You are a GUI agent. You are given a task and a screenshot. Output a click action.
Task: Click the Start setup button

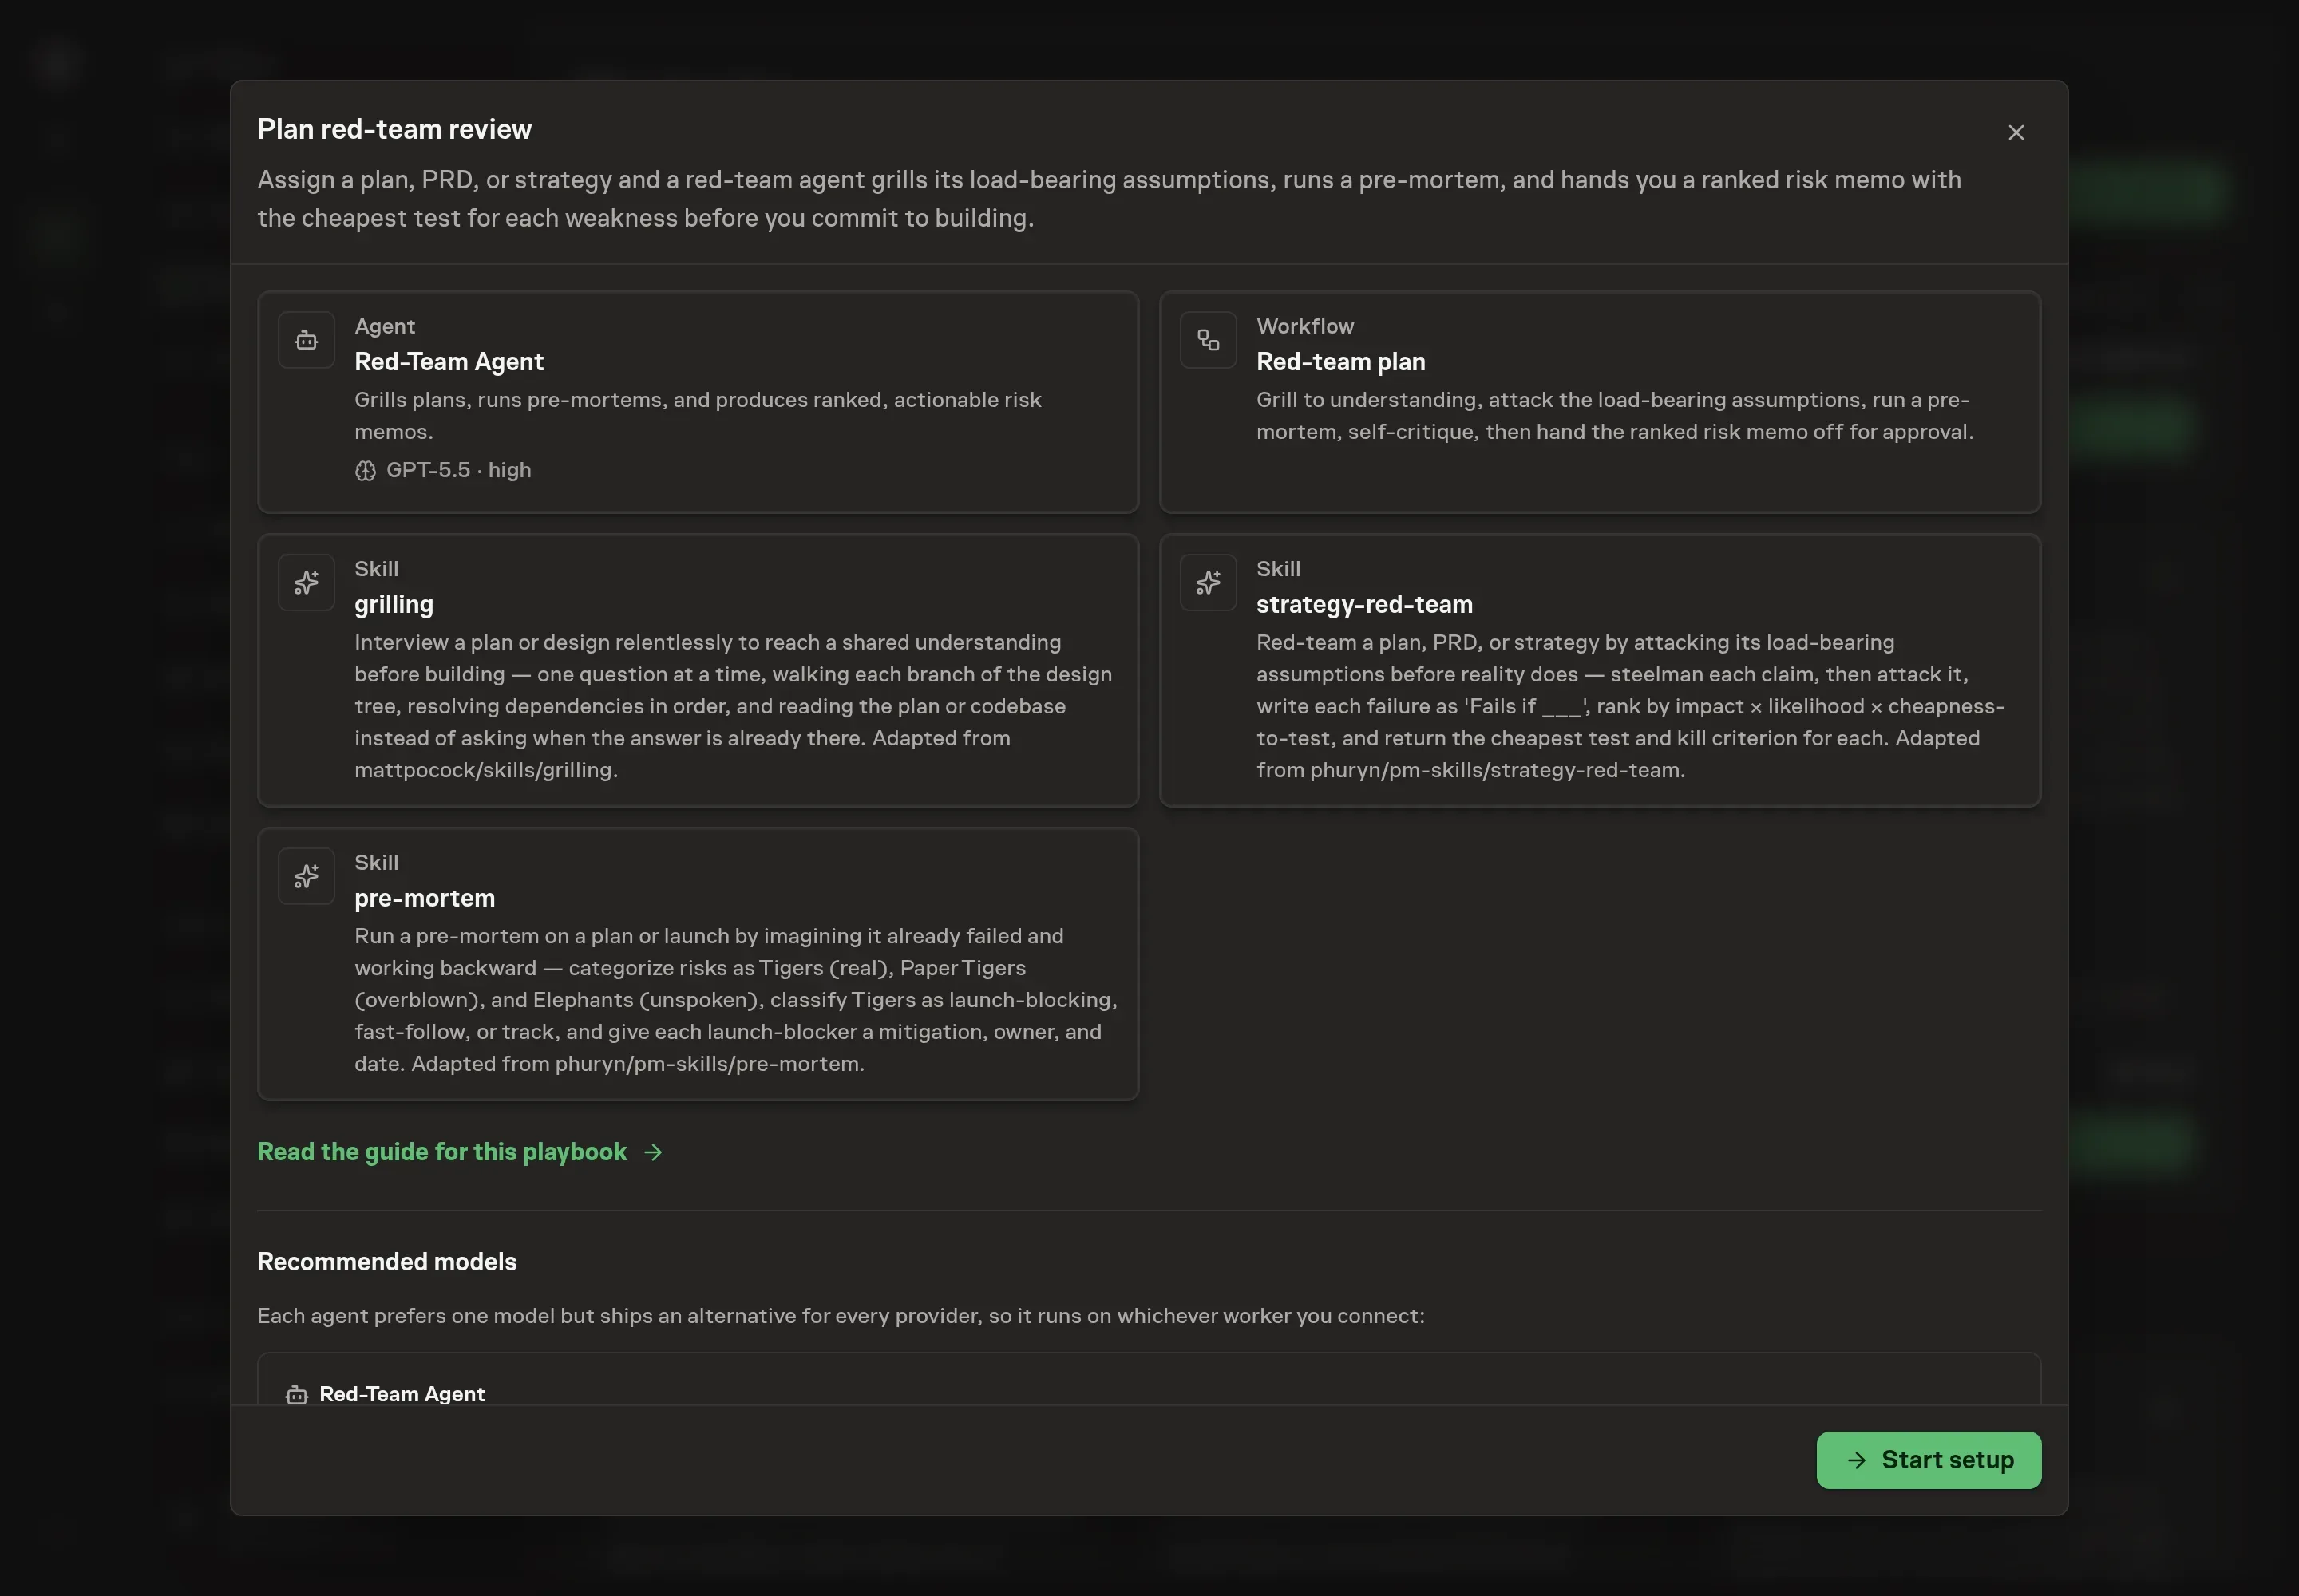(x=1928, y=1459)
